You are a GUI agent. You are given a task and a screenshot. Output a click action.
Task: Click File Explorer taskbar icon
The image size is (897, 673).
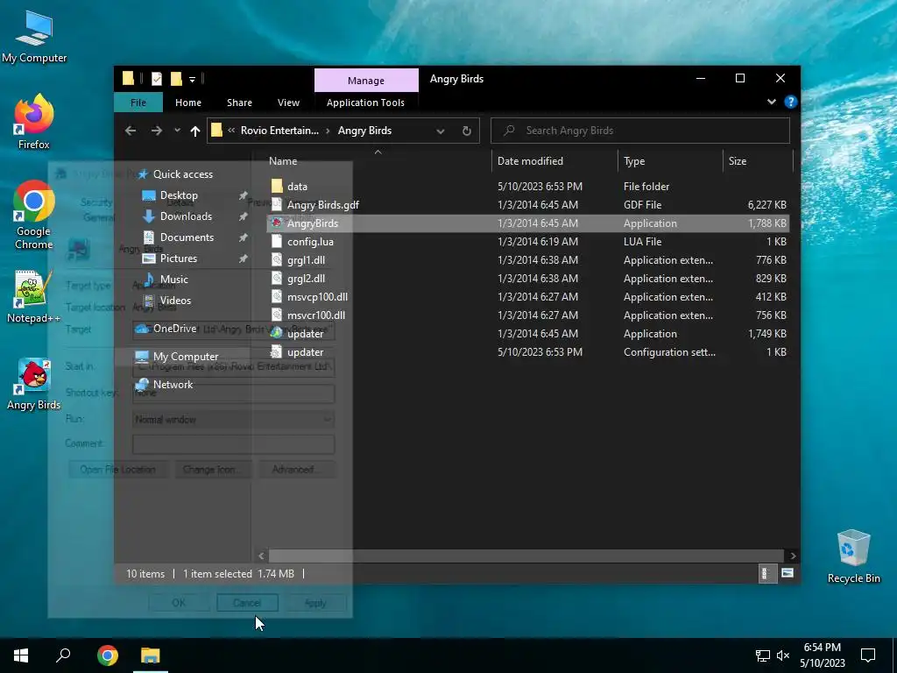click(x=151, y=655)
